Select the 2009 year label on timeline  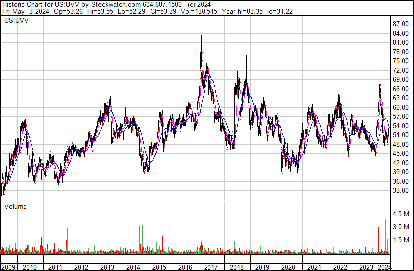(8, 267)
